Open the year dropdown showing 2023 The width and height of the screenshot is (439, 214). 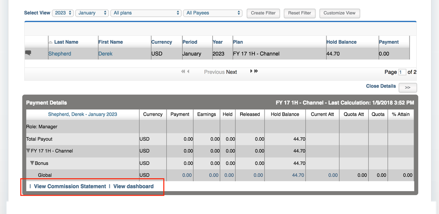pos(63,13)
